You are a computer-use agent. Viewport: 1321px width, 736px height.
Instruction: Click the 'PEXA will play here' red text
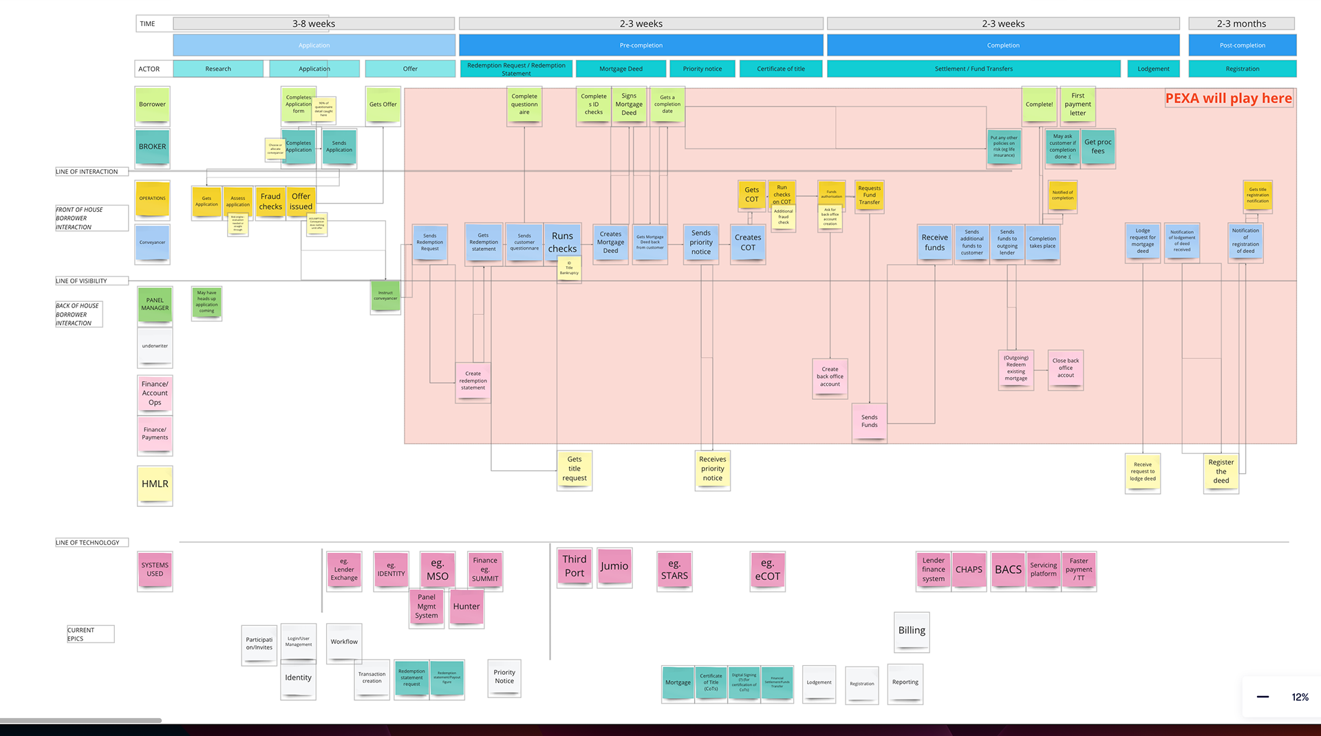pyautogui.click(x=1229, y=98)
